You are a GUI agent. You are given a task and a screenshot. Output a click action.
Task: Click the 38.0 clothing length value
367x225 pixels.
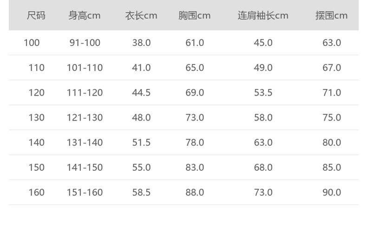(141, 43)
